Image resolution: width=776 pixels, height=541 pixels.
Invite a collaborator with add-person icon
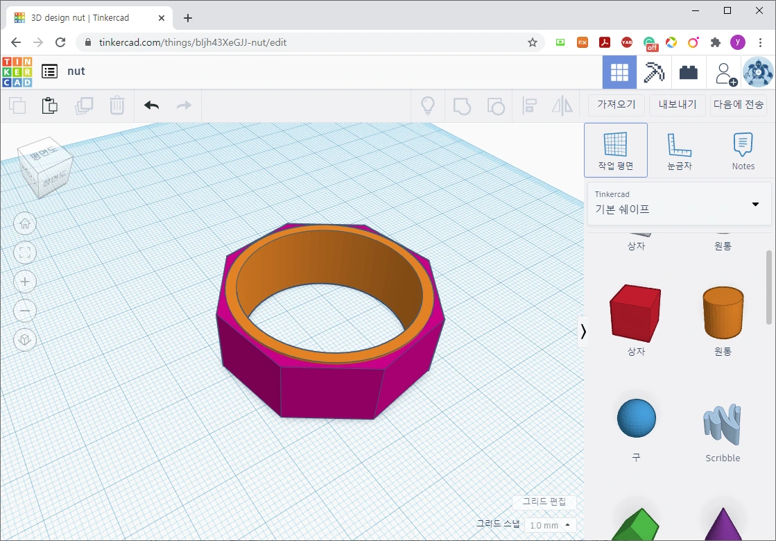click(x=725, y=73)
